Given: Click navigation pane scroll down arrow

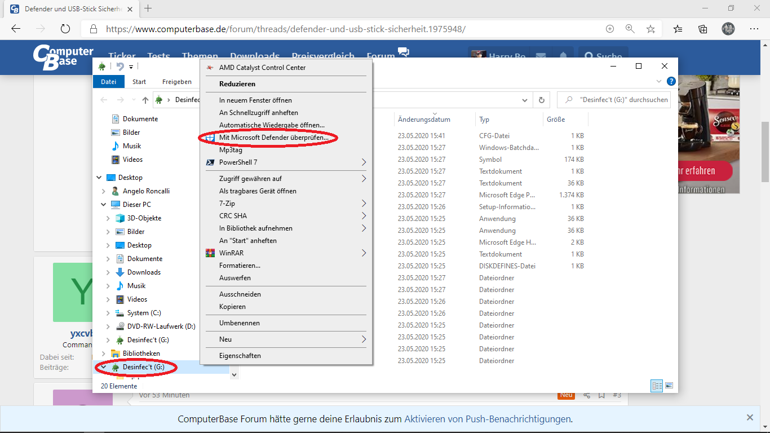Looking at the screenshot, I should [234, 374].
